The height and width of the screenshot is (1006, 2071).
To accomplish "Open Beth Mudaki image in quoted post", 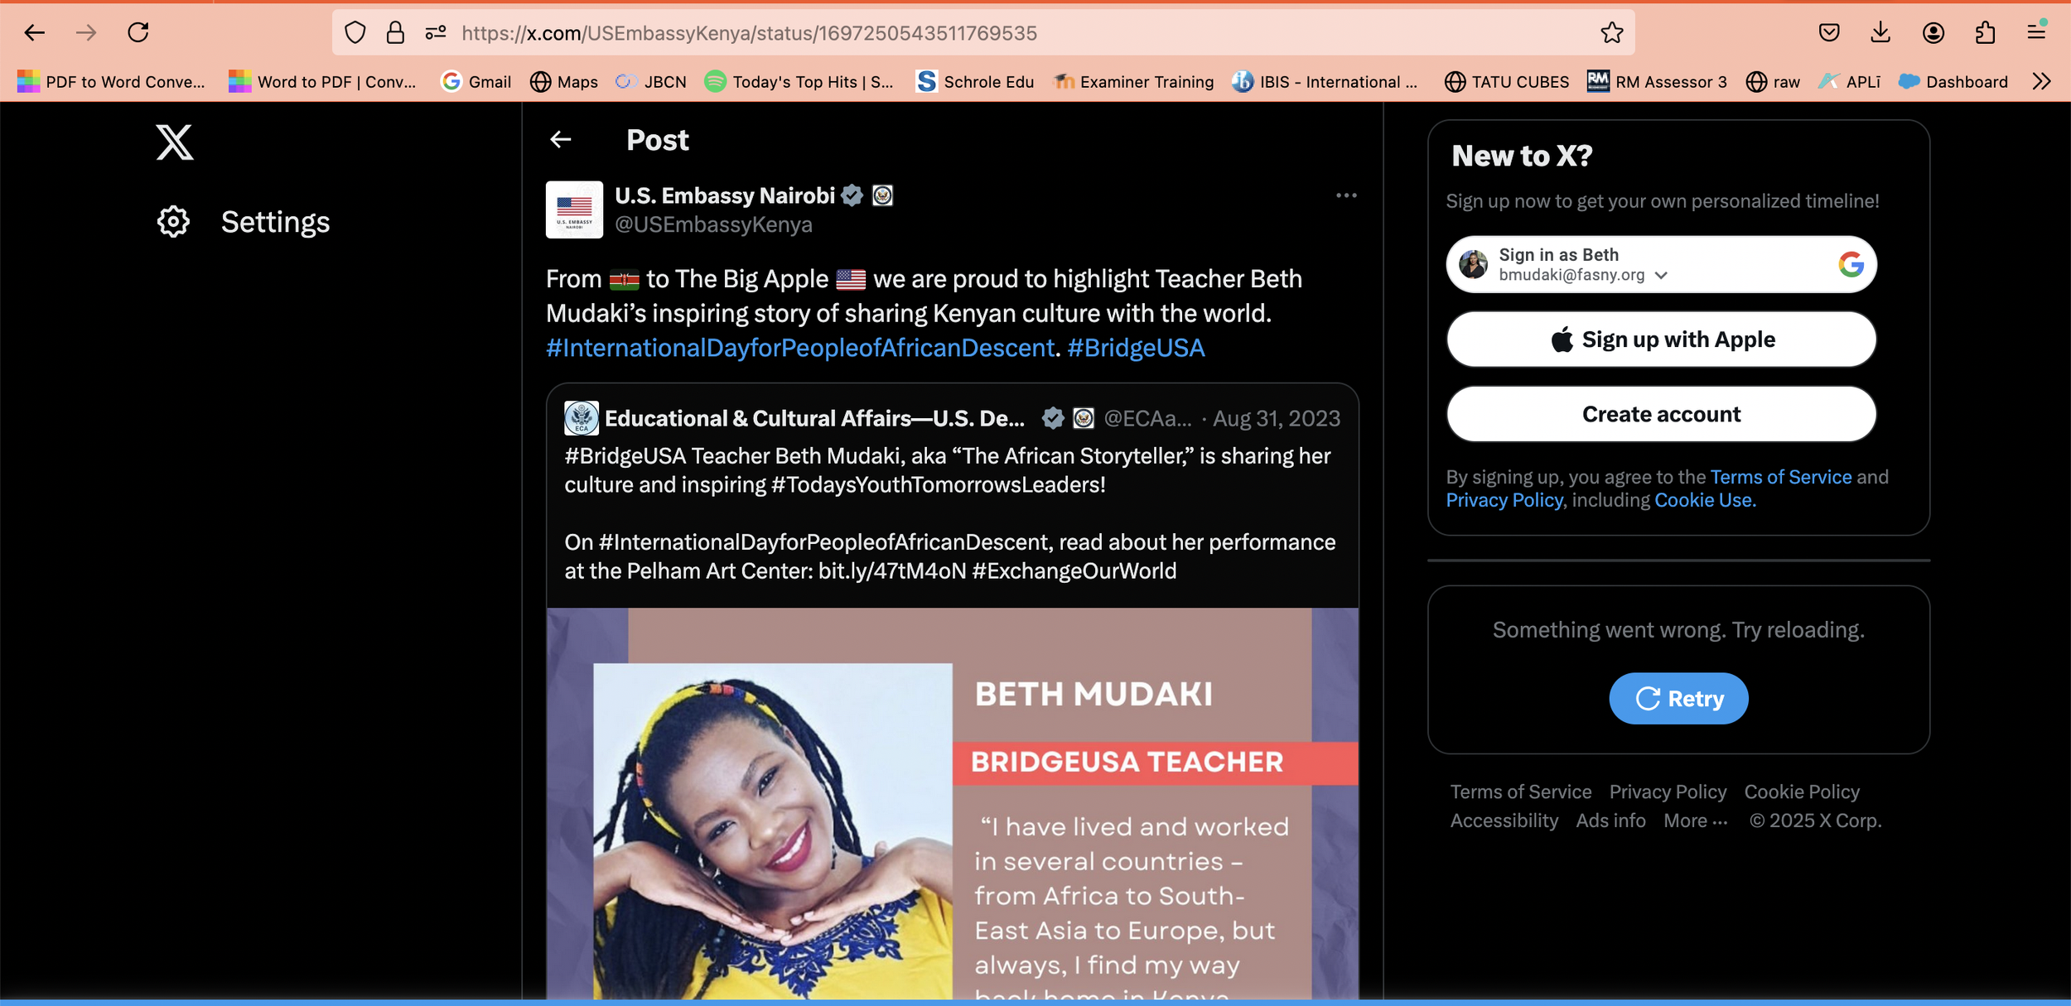I will tap(952, 803).
